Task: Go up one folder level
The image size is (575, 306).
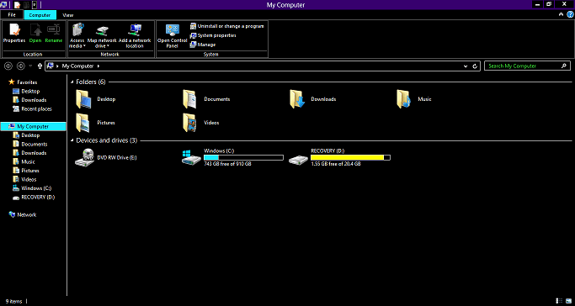Action: pyautogui.click(x=40, y=66)
